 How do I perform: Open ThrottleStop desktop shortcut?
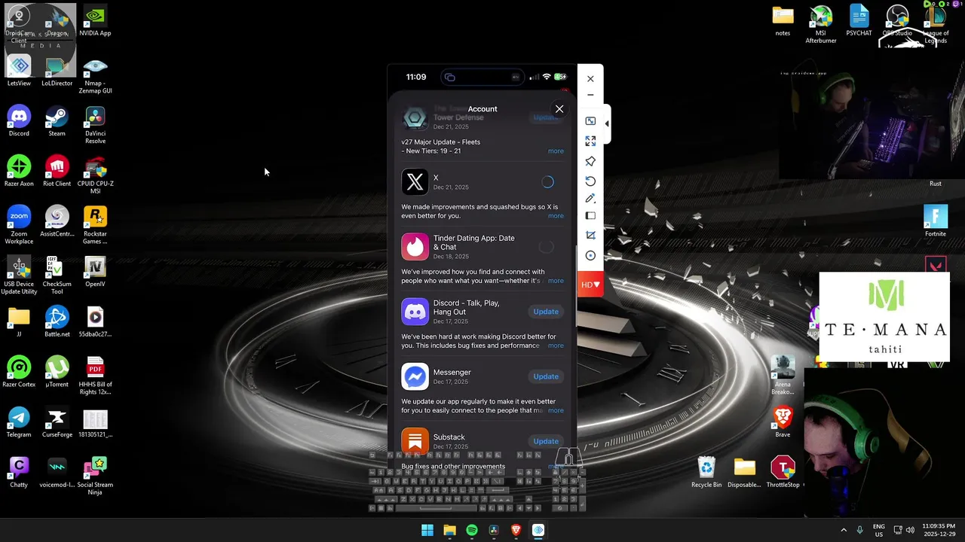[783, 472]
